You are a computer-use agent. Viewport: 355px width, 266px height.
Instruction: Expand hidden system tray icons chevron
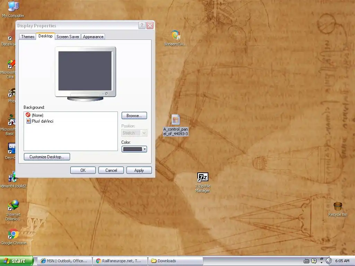tap(329, 261)
